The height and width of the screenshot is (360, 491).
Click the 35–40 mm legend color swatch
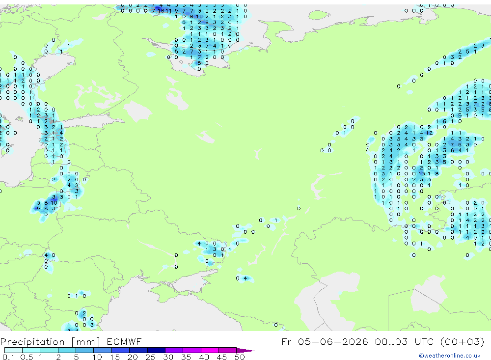(x=192, y=350)
